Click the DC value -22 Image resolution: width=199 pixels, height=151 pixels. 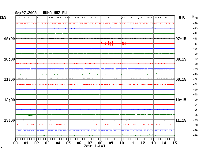tap(195, 33)
